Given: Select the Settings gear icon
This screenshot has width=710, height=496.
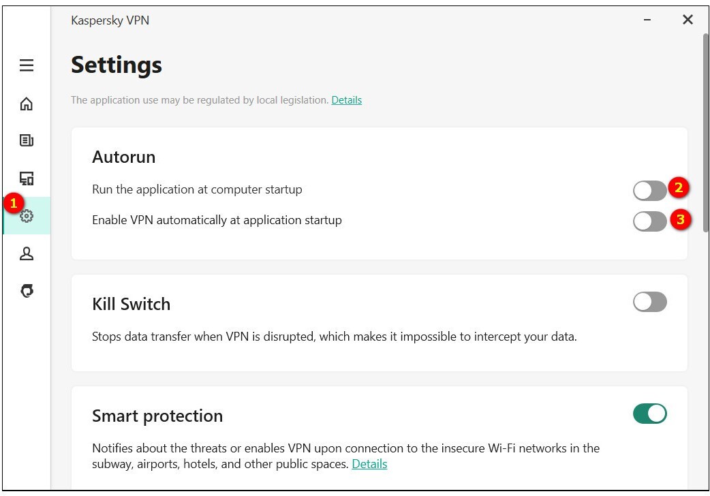Looking at the screenshot, I should pos(27,217).
